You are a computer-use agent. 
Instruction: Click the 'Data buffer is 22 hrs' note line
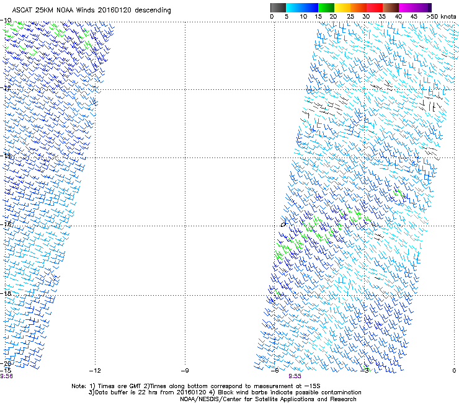pyautogui.click(x=225, y=392)
